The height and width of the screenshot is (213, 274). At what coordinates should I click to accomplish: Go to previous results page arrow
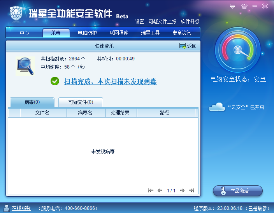(x=160, y=190)
